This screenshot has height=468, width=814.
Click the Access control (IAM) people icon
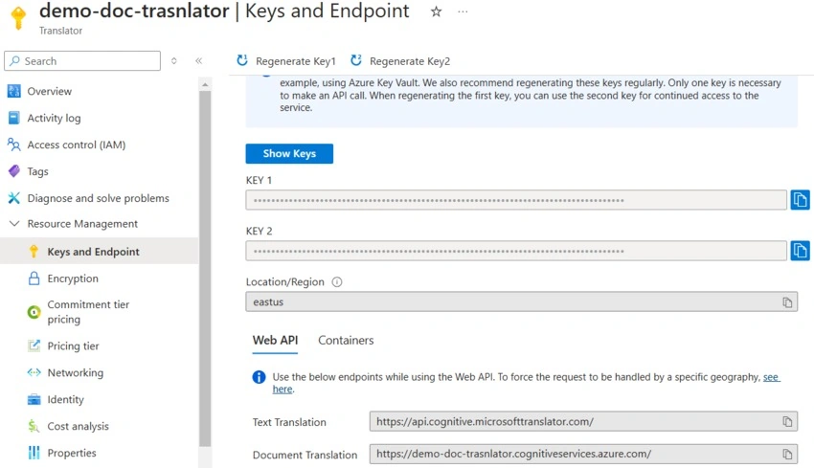point(14,145)
